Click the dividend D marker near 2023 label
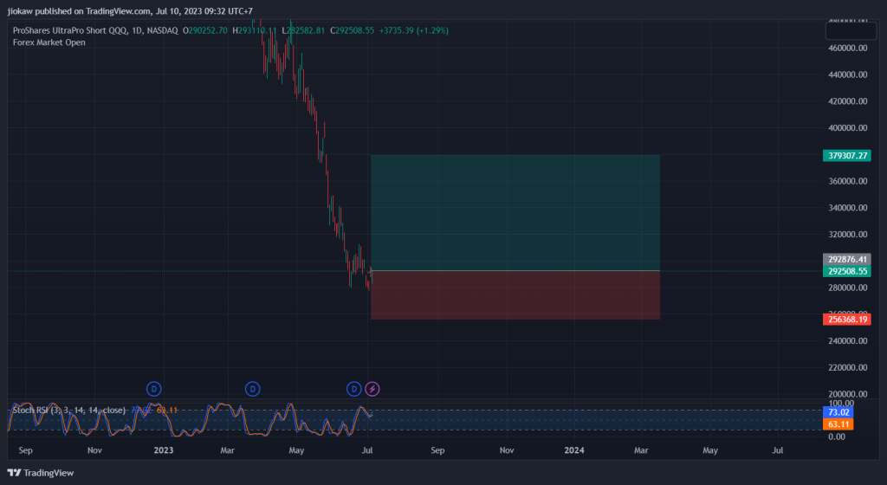Image resolution: width=887 pixels, height=485 pixels. (x=154, y=389)
